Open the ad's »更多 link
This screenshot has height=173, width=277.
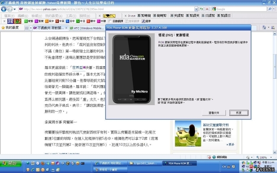pyautogui.click(x=230, y=144)
